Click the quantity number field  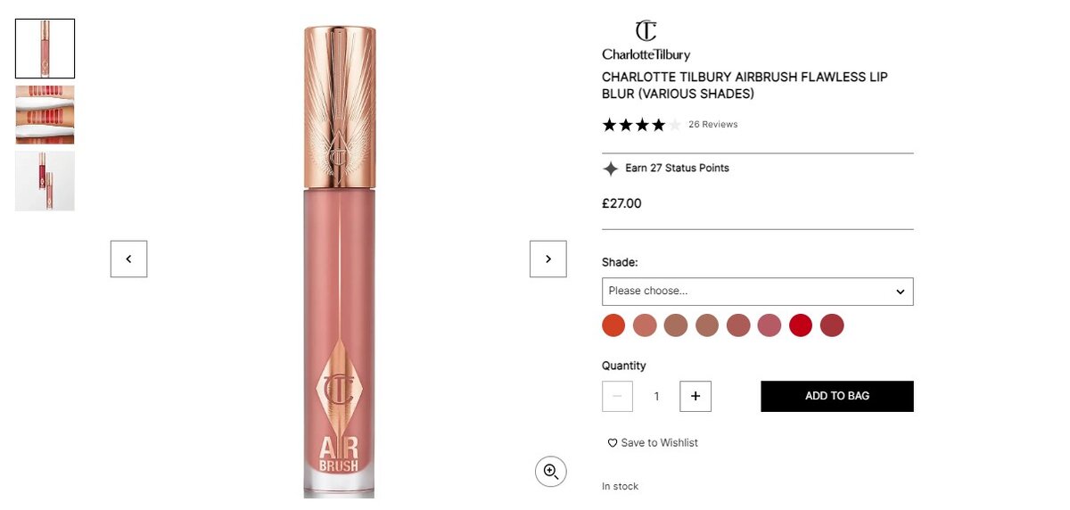point(656,396)
